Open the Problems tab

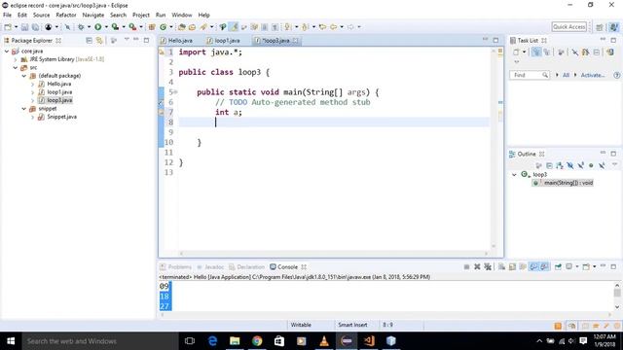tap(175, 267)
